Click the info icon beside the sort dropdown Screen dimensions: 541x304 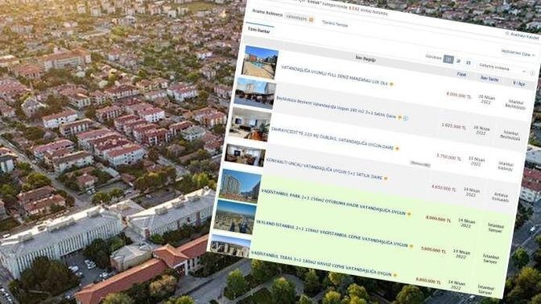(532, 73)
